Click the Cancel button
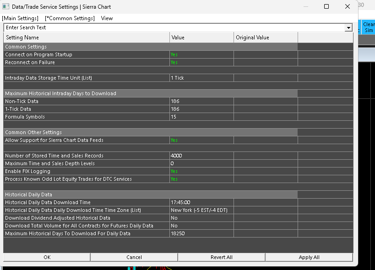The height and width of the screenshot is (270, 375). pyautogui.click(x=134, y=257)
